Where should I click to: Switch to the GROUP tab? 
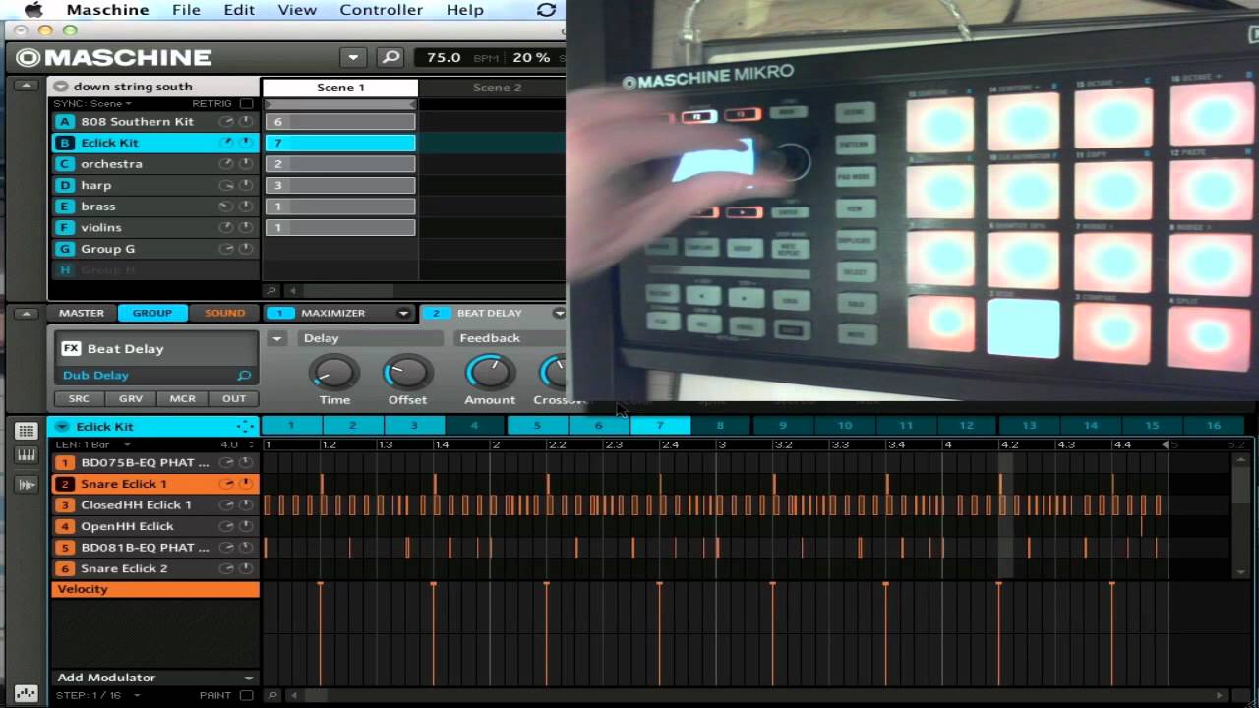point(152,313)
